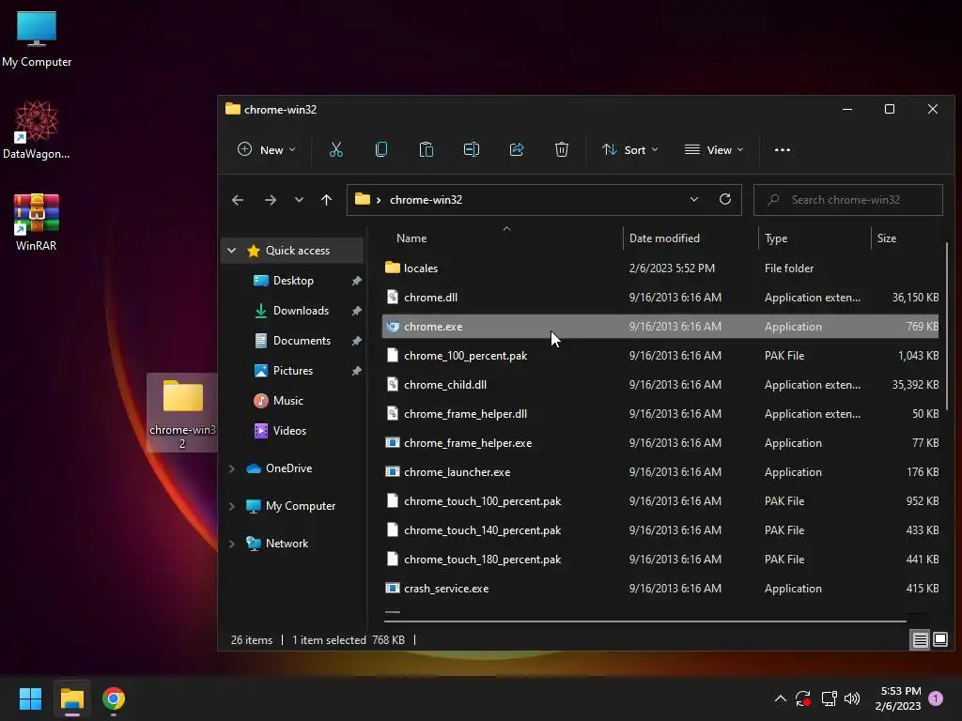Viewport: 962px width, 721px height.
Task: Expand address bar history dropdown
Action: point(694,199)
